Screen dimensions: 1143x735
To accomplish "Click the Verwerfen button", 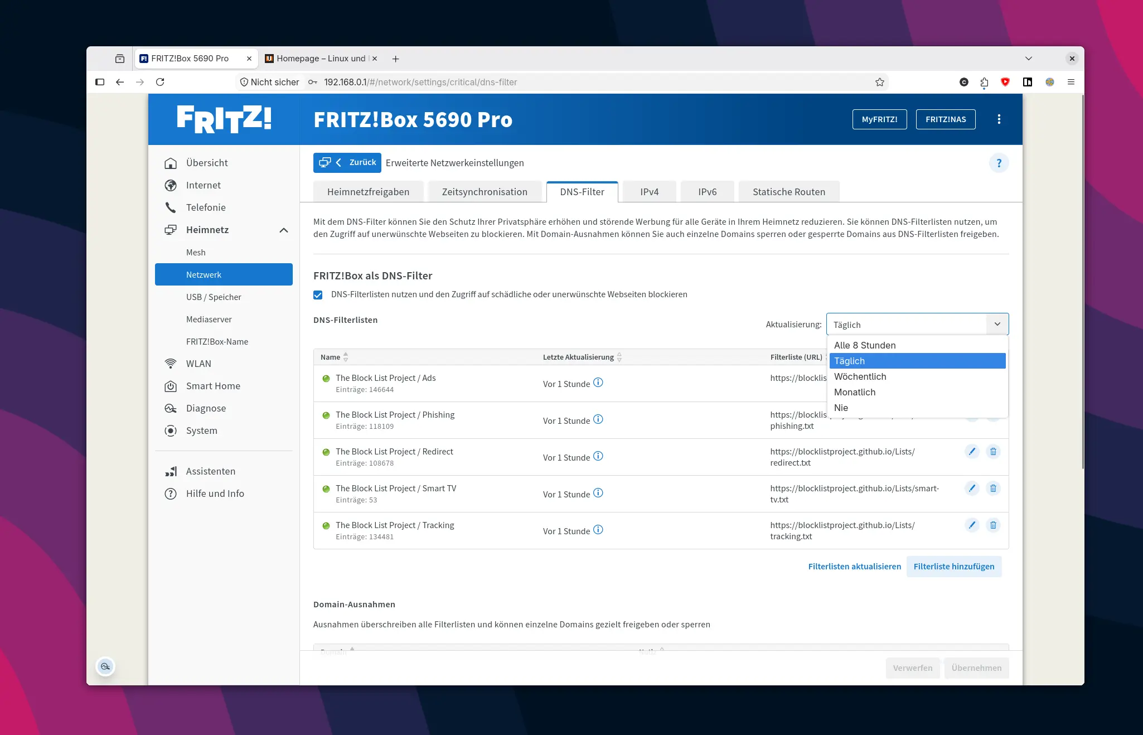I will [912, 668].
